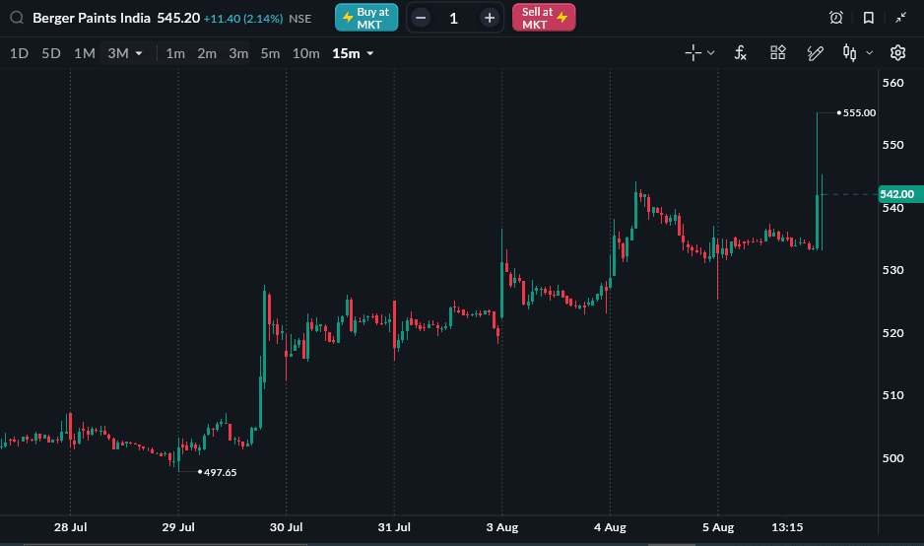This screenshot has height=546, width=924.
Task: Select the crosshair cursor tool
Action: click(693, 53)
